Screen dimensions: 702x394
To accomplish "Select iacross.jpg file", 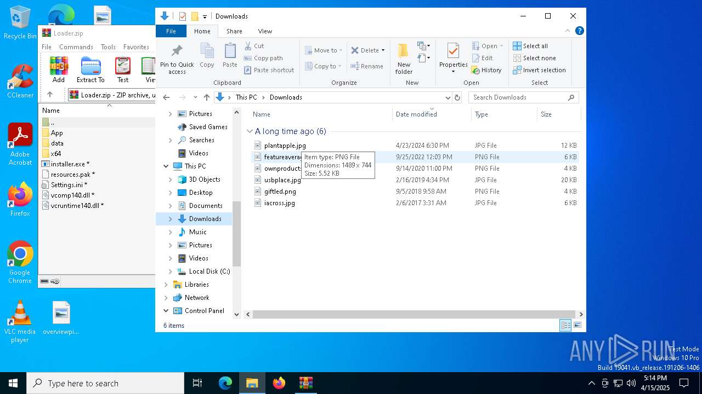I will click(x=280, y=203).
